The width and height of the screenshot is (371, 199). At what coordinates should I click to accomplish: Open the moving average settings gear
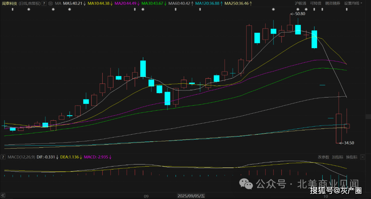(51, 3)
